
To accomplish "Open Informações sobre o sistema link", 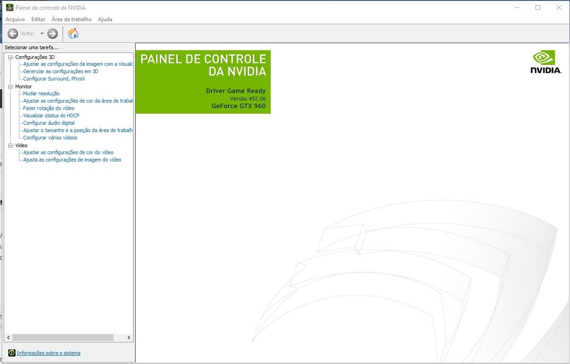I will pyautogui.click(x=48, y=353).
